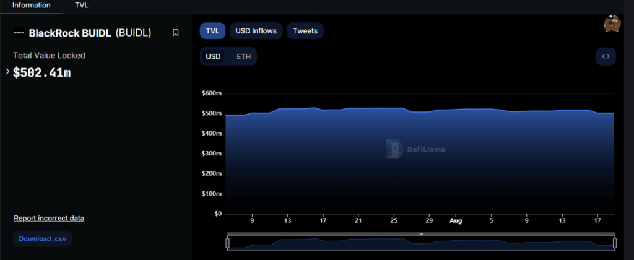Expand the Total Value Locked breakdown chevron

(7, 72)
